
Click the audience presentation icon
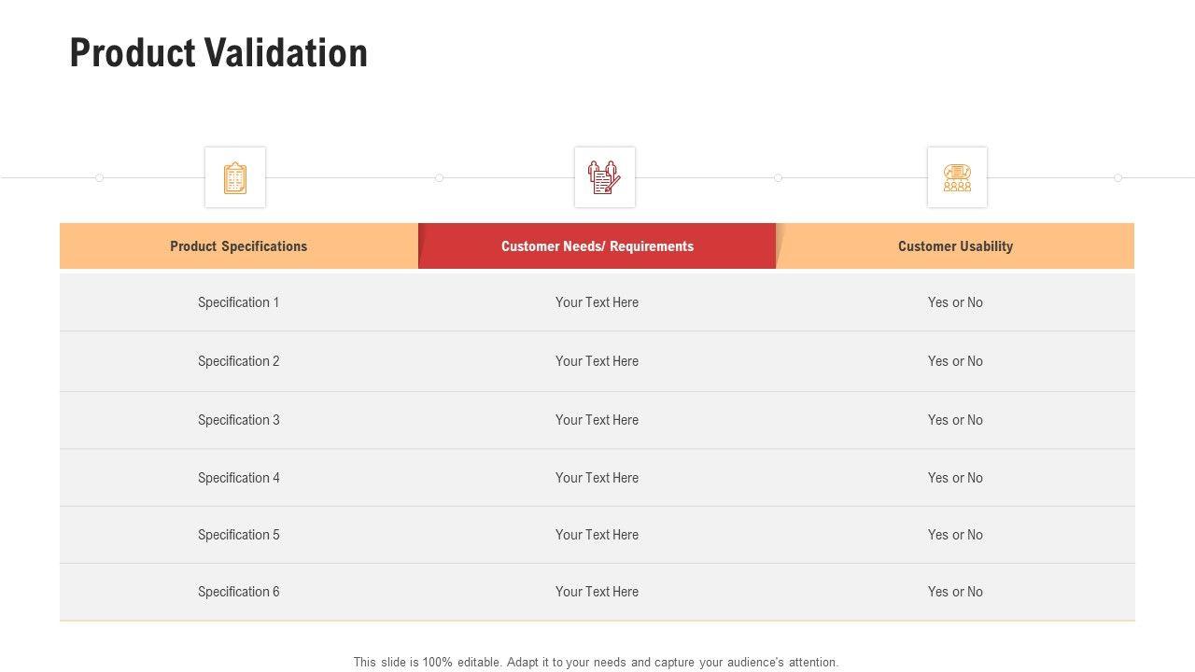(x=957, y=177)
